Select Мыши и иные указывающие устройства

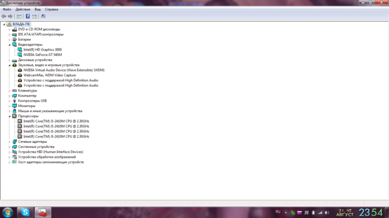[50, 111]
